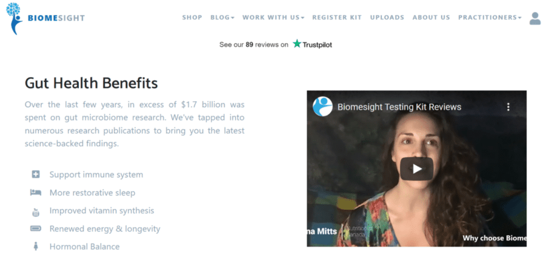Image resolution: width=560 pixels, height=260 pixels.
Task: Click the female figure Hormonal Balance icon
Action: click(x=36, y=247)
